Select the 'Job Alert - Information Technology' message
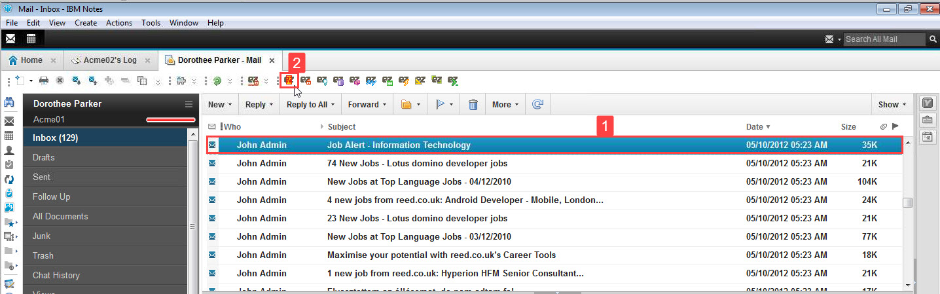The image size is (940, 294). click(x=555, y=145)
